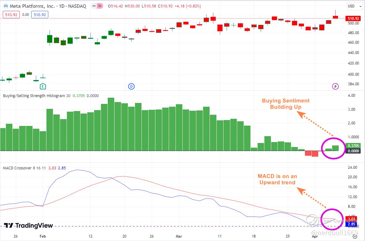This screenshot has height=241, width=365.
Task: Click the Mar label on time axis
Action: coord(179,236)
